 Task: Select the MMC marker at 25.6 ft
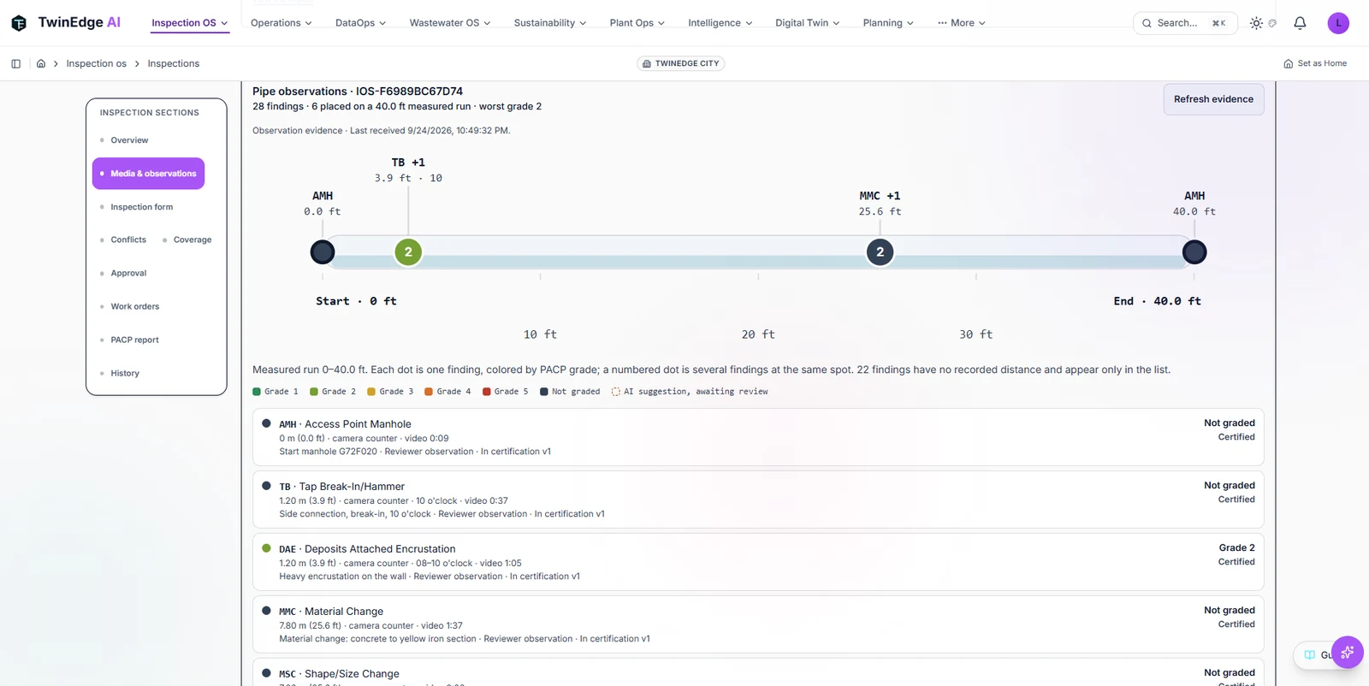click(880, 252)
